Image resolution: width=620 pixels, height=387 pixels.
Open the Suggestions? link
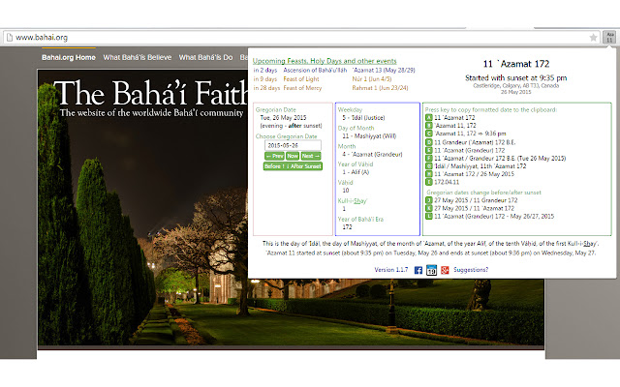pyautogui.click(x=471, y=270)
